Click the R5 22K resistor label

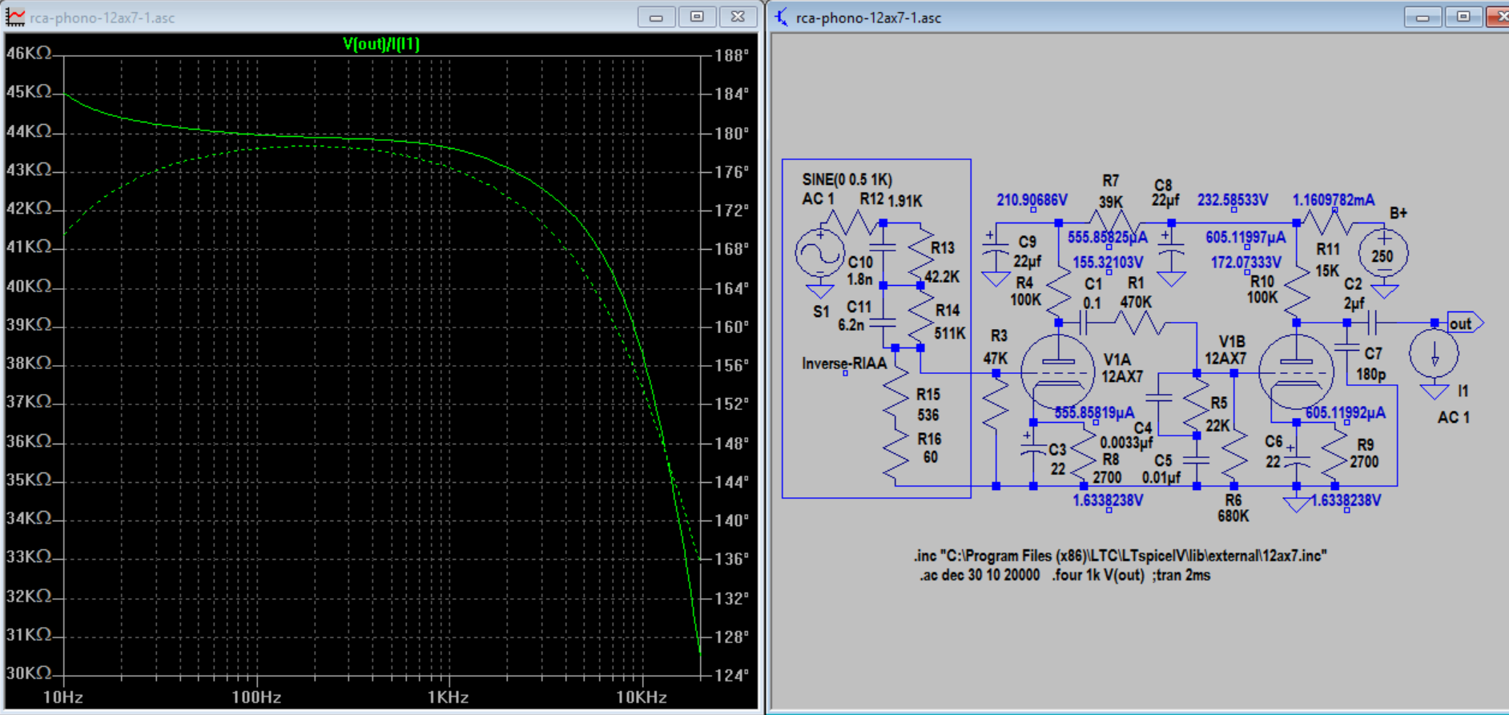point(1217,414)
